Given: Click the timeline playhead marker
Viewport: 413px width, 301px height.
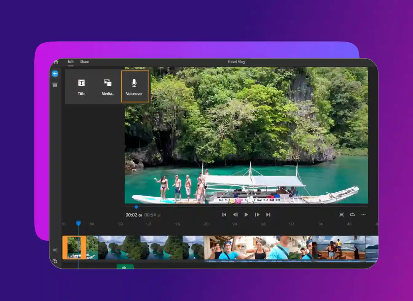Looking at the screenshot, I should click(x=78, y=223).
